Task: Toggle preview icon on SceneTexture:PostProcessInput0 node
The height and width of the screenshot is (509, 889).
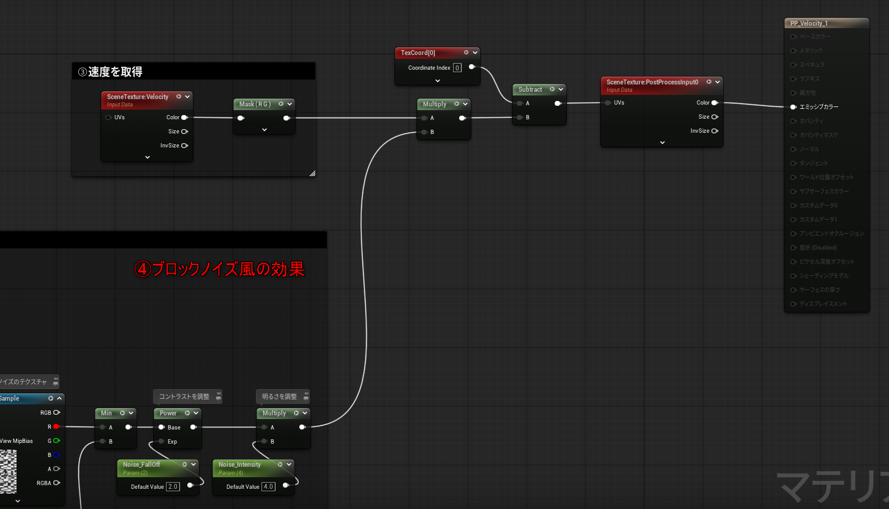Action: (x=709, y=82)
